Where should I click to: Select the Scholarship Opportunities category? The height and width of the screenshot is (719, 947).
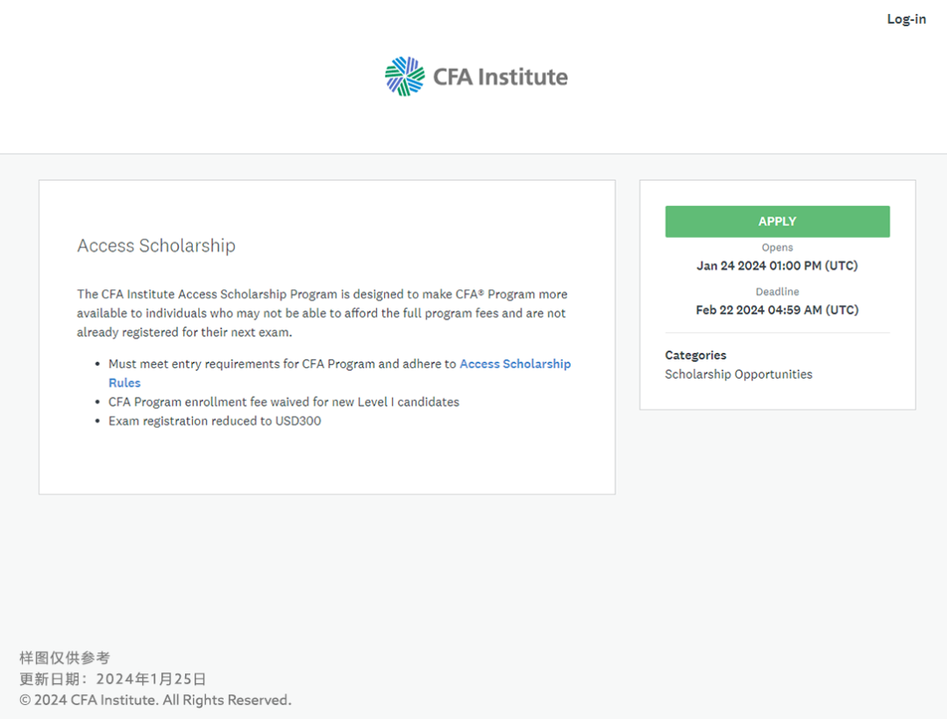(738, 374)
